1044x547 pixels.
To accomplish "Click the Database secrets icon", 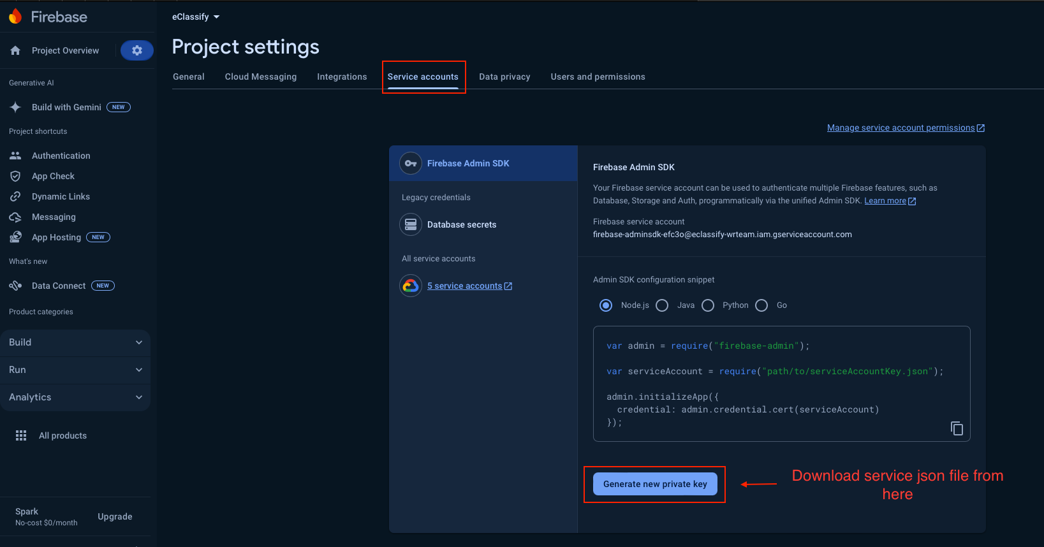I will [x=411, y=224].
